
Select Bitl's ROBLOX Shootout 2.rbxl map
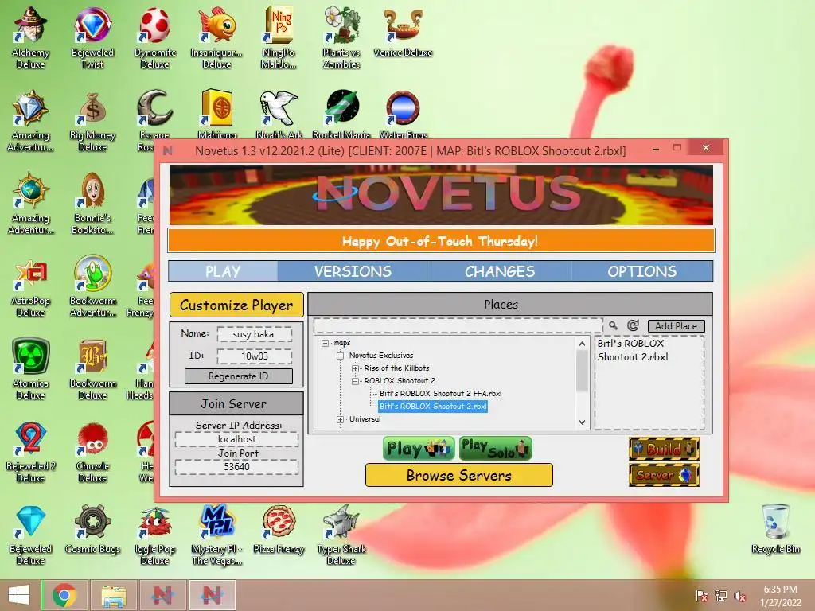433,407
